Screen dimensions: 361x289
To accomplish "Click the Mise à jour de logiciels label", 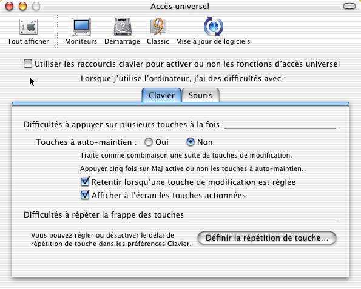I will 213,41.
